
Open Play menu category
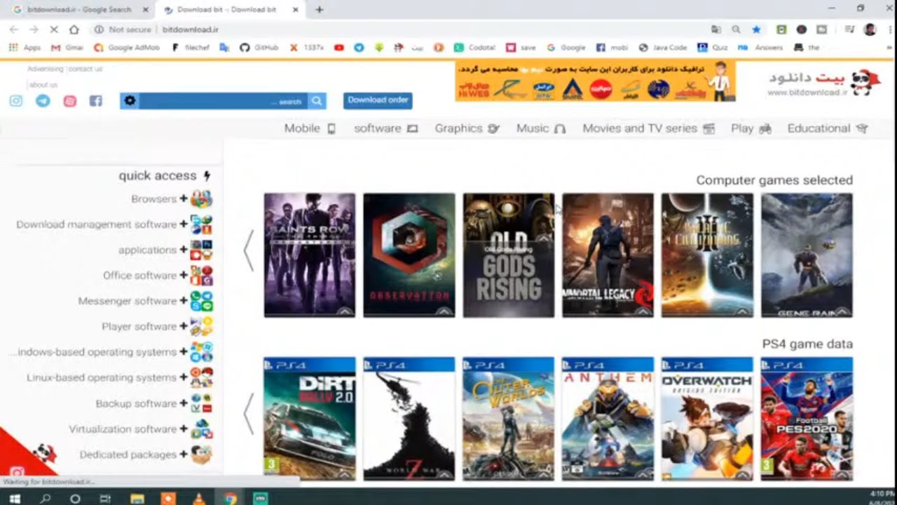point(751,128)
